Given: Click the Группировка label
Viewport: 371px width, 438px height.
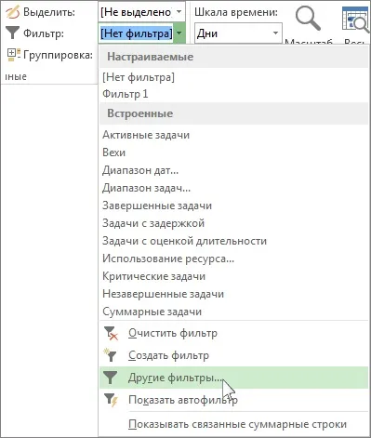Looking at the screenshot, I should pyautogui.click(x=58, y=55).
